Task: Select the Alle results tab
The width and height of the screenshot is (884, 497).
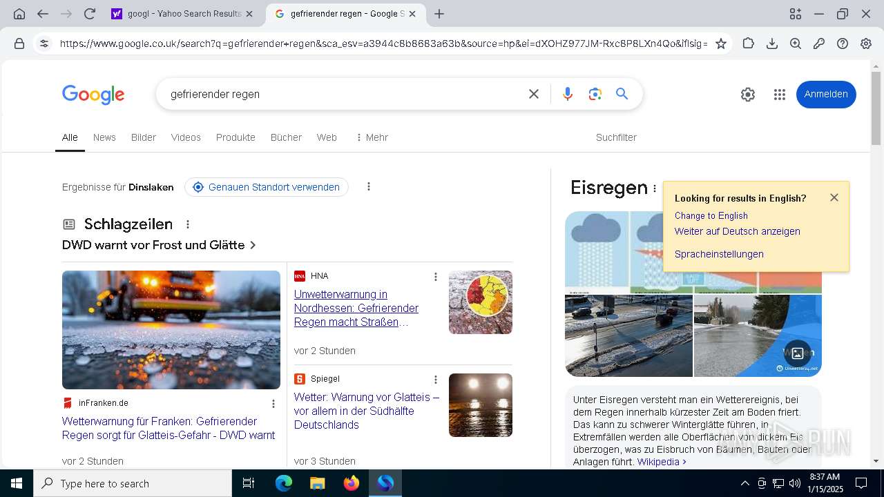Action: tap(70, 137)
